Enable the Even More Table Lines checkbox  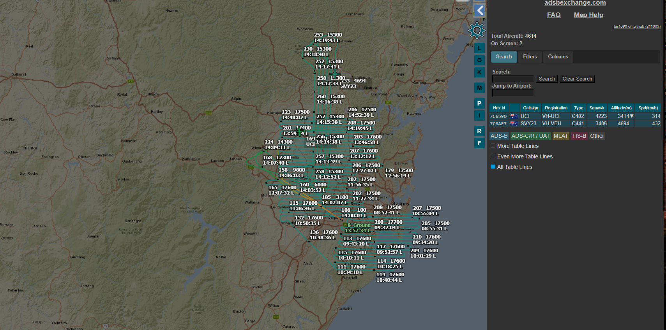[493, 156]
